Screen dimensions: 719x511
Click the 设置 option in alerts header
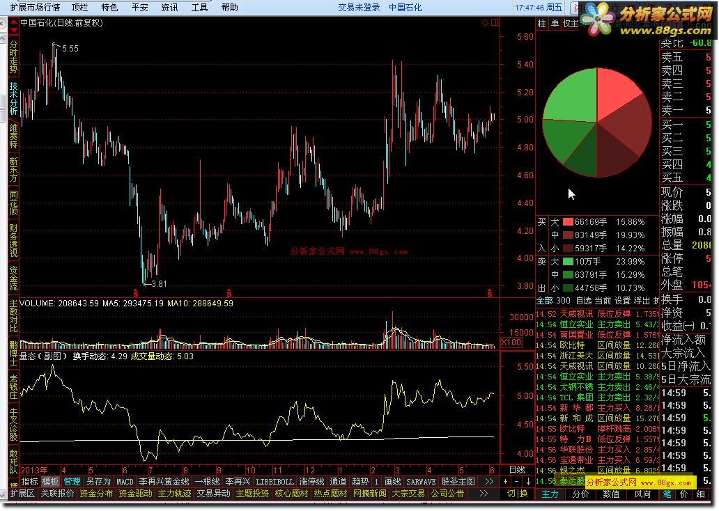pyautogui.click(x=623, y=301)
